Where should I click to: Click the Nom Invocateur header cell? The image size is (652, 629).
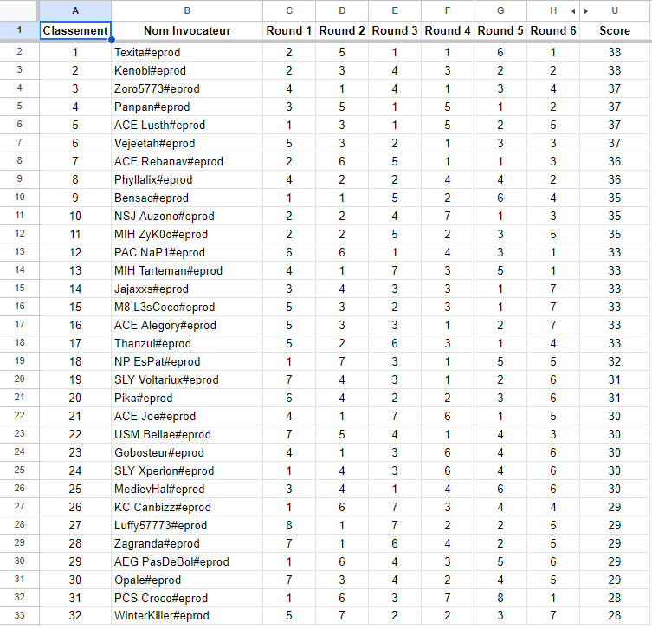[x=187, y=31]
